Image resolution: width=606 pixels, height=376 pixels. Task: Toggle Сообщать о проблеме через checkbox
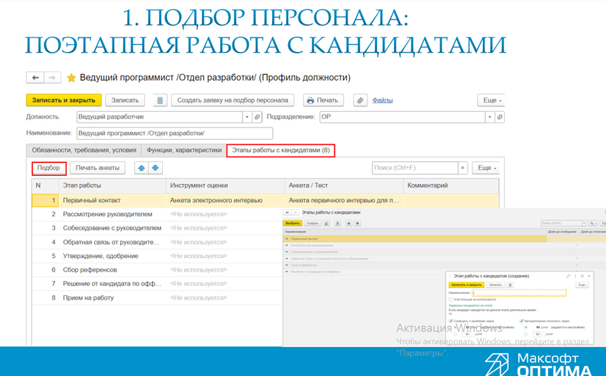450,321
